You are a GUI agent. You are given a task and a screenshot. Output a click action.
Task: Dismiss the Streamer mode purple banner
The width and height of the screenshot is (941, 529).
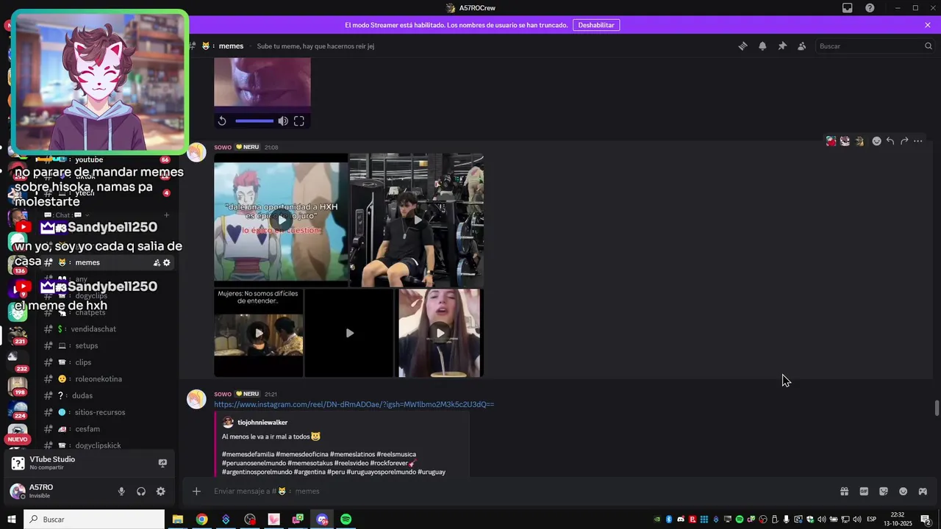point(928,25)
